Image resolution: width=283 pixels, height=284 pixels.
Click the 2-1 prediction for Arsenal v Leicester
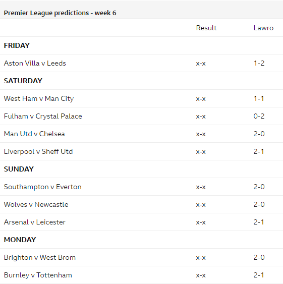(x=259, y=222)
